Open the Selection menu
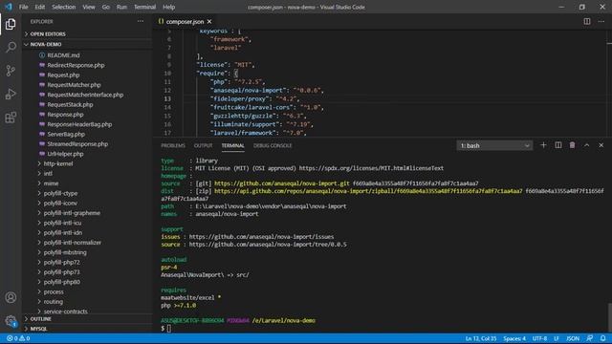The width and height of the screenshot is (612, 344). 64,7
